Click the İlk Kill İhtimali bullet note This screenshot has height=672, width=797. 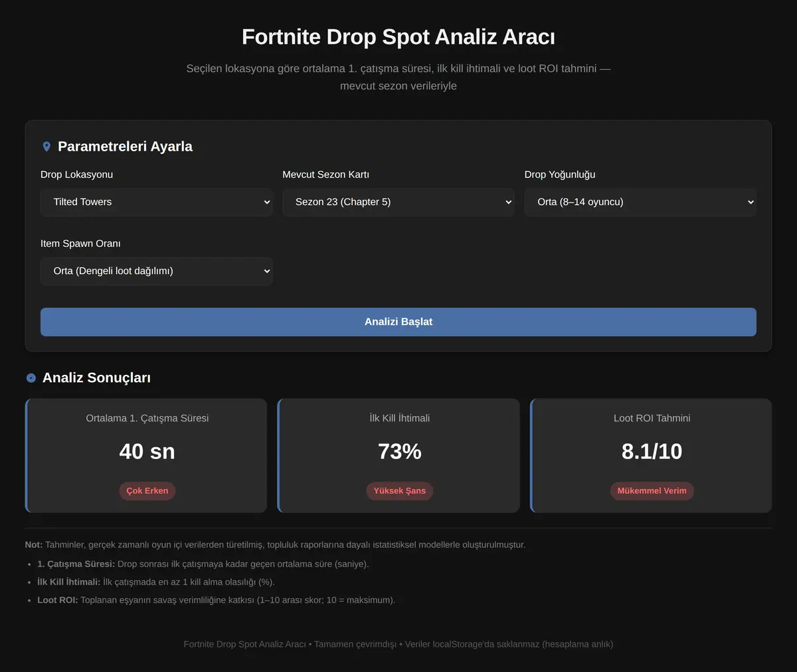(156, 582)
